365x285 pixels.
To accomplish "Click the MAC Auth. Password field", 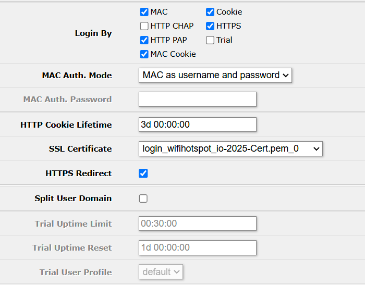I will tap(197, 100).
